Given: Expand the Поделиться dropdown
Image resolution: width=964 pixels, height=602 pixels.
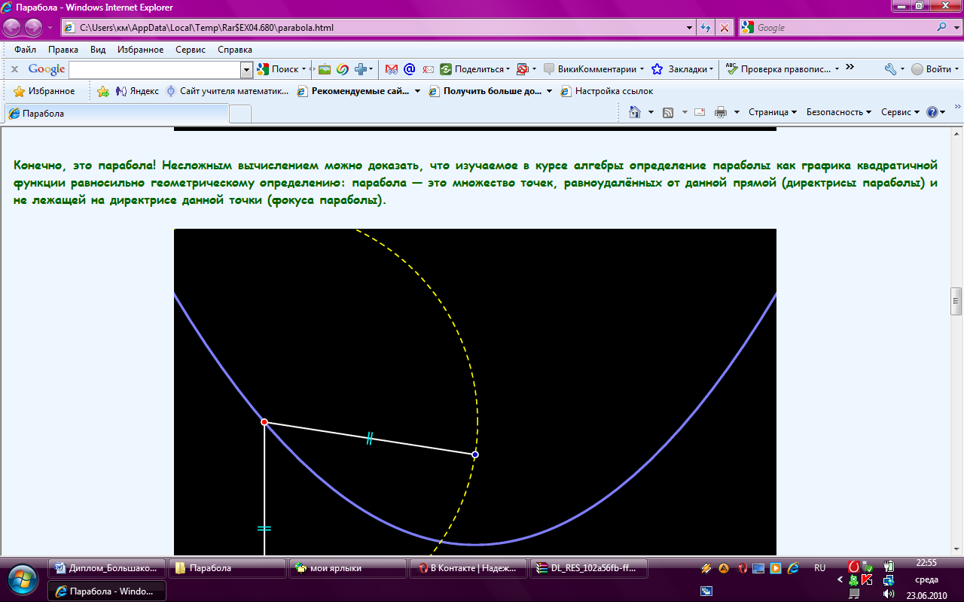Looking at the screenshot, I should [508, 69].
